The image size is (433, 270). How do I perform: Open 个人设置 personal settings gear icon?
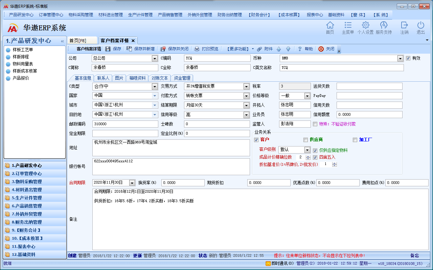coord(365,25)
